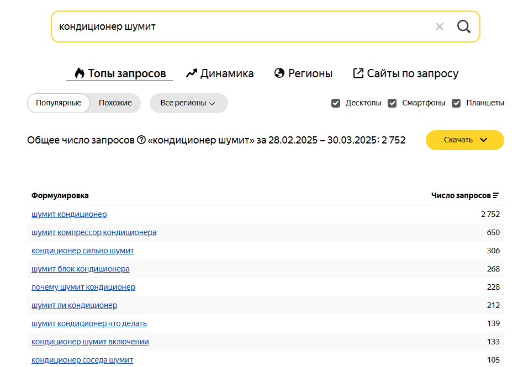
Task: Select the Похожие filter
Action: [115, 103]
